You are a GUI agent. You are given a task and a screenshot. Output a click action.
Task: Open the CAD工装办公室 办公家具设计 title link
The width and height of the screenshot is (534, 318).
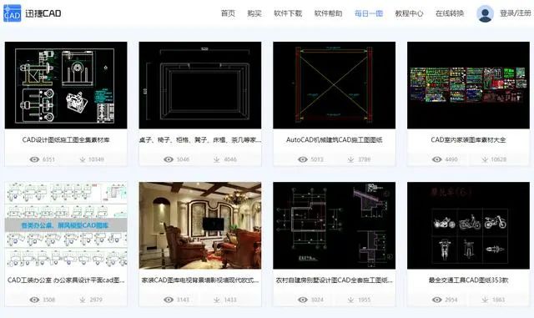coord(66,280)
